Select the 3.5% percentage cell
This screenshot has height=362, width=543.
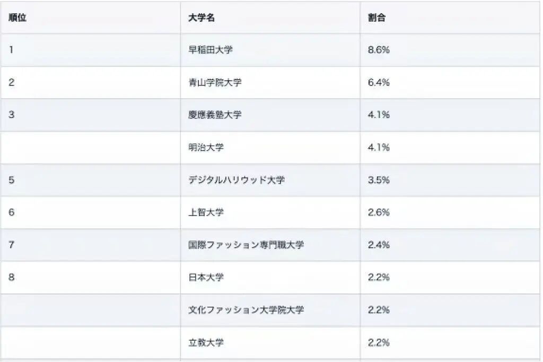pos(379,180)
